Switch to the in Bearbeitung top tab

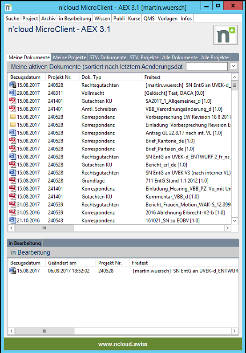pos(75,18)
